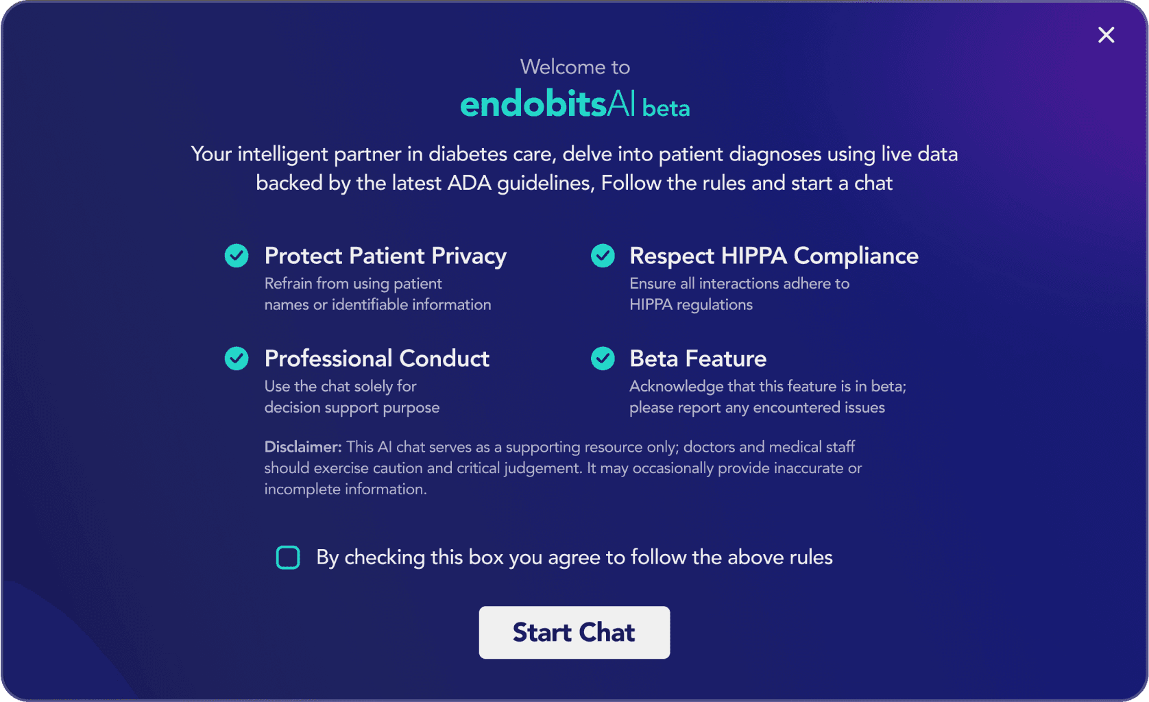Click the beta label next to the logo

pyautogui.click(x=666, y=108)
